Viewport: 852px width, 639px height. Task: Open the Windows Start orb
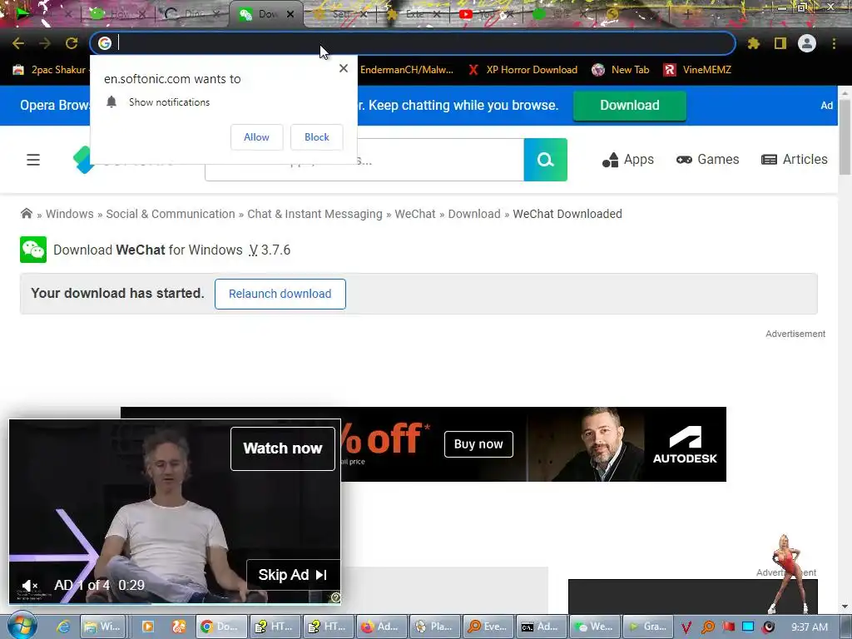pyautogui.click(x=21, y=626)
